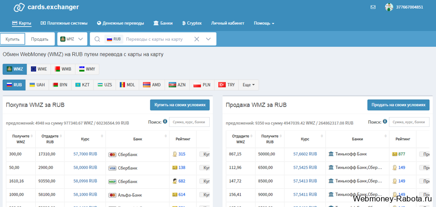Image resolution: width=436 pixels, height=207 pixels.
Task: Click the rating icon next to 682
Action: tap(175, 181)
